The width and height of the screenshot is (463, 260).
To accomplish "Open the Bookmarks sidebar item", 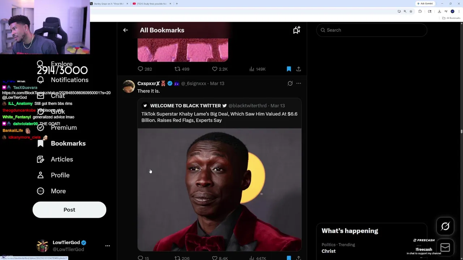I will [68, 143].
